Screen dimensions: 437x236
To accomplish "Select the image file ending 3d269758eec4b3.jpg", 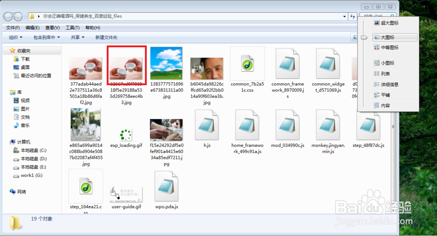I will tap(126, 69).
